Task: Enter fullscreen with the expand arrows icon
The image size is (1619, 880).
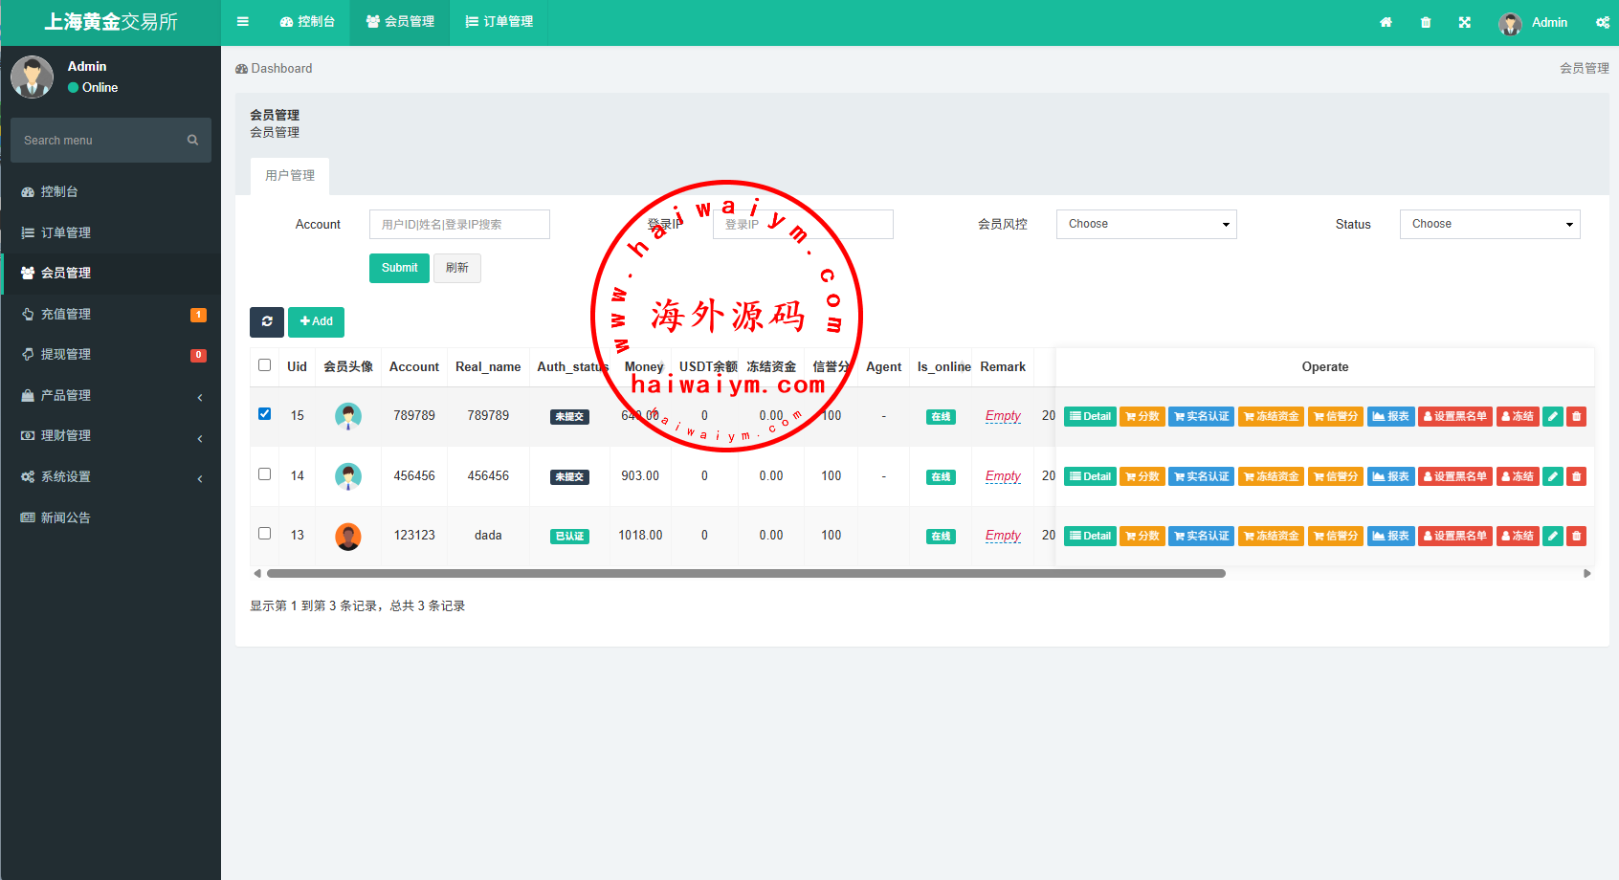Action: click(x=1465, y=22)
